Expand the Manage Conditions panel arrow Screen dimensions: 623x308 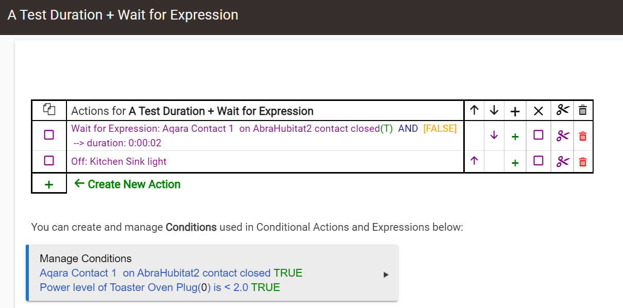tap(386, 275)
